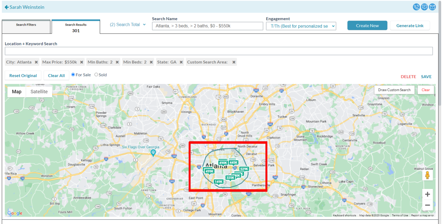Click the Location + Keyword Search field

click(x=219, y=51)
